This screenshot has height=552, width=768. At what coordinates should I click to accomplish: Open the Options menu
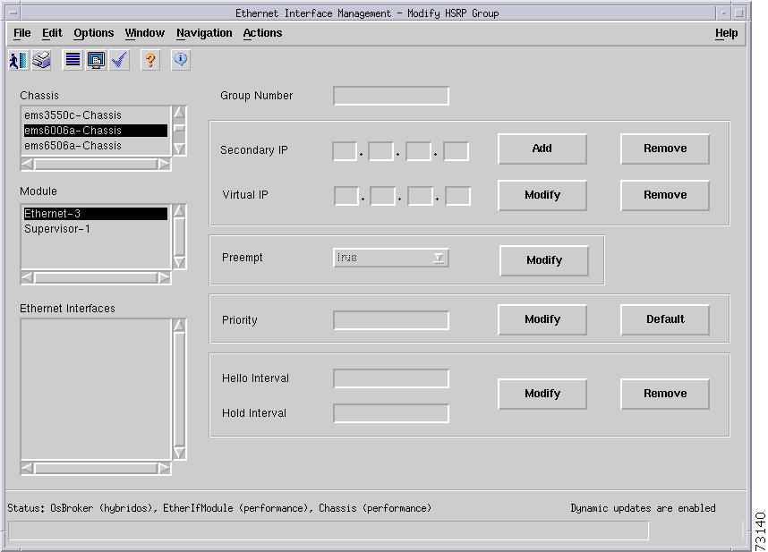(x=94, y=33)
